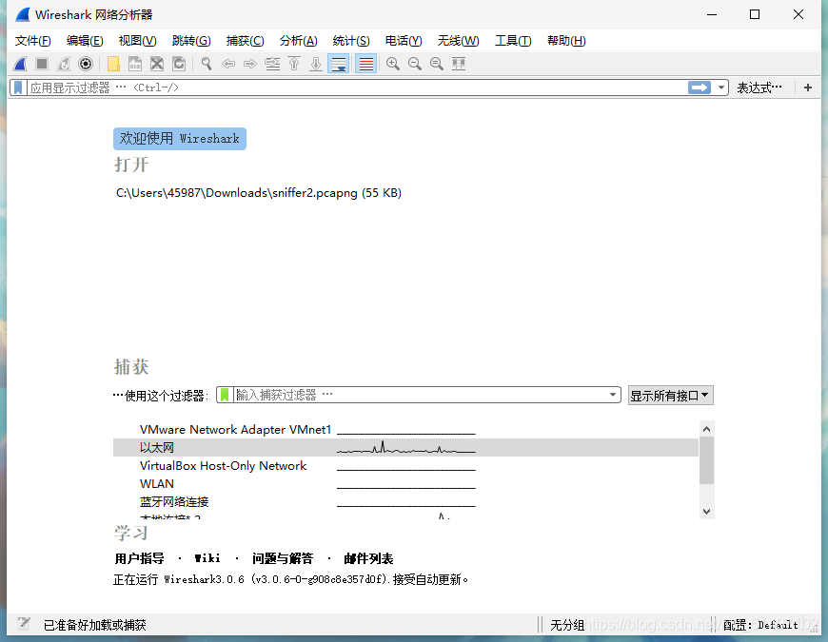Click 配置: Default profile in status bar

coord(760,625)
